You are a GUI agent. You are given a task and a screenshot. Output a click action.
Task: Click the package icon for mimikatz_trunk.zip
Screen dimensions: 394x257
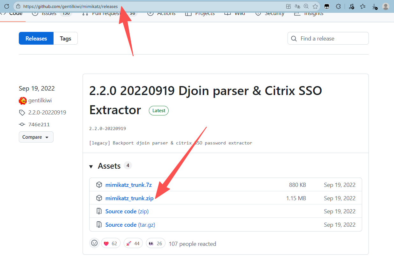[x=99, y=198]
